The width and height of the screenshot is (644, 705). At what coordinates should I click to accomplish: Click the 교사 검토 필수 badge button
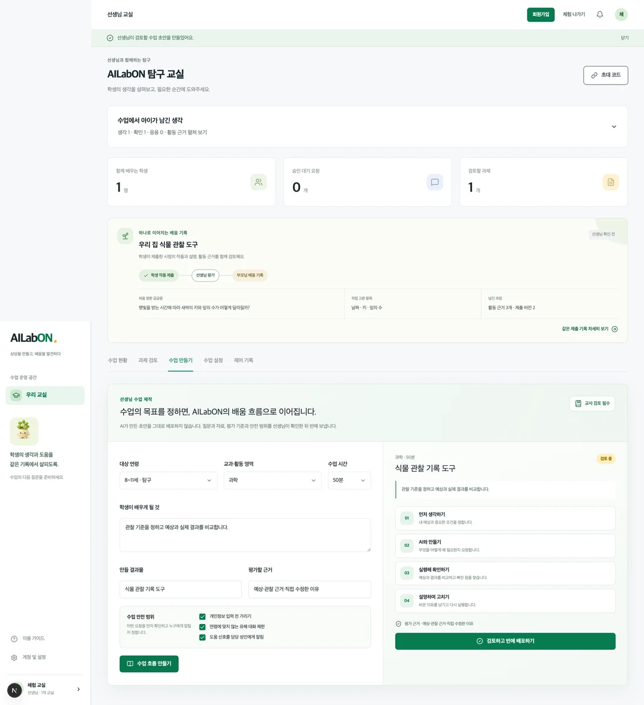pos(592,404)
